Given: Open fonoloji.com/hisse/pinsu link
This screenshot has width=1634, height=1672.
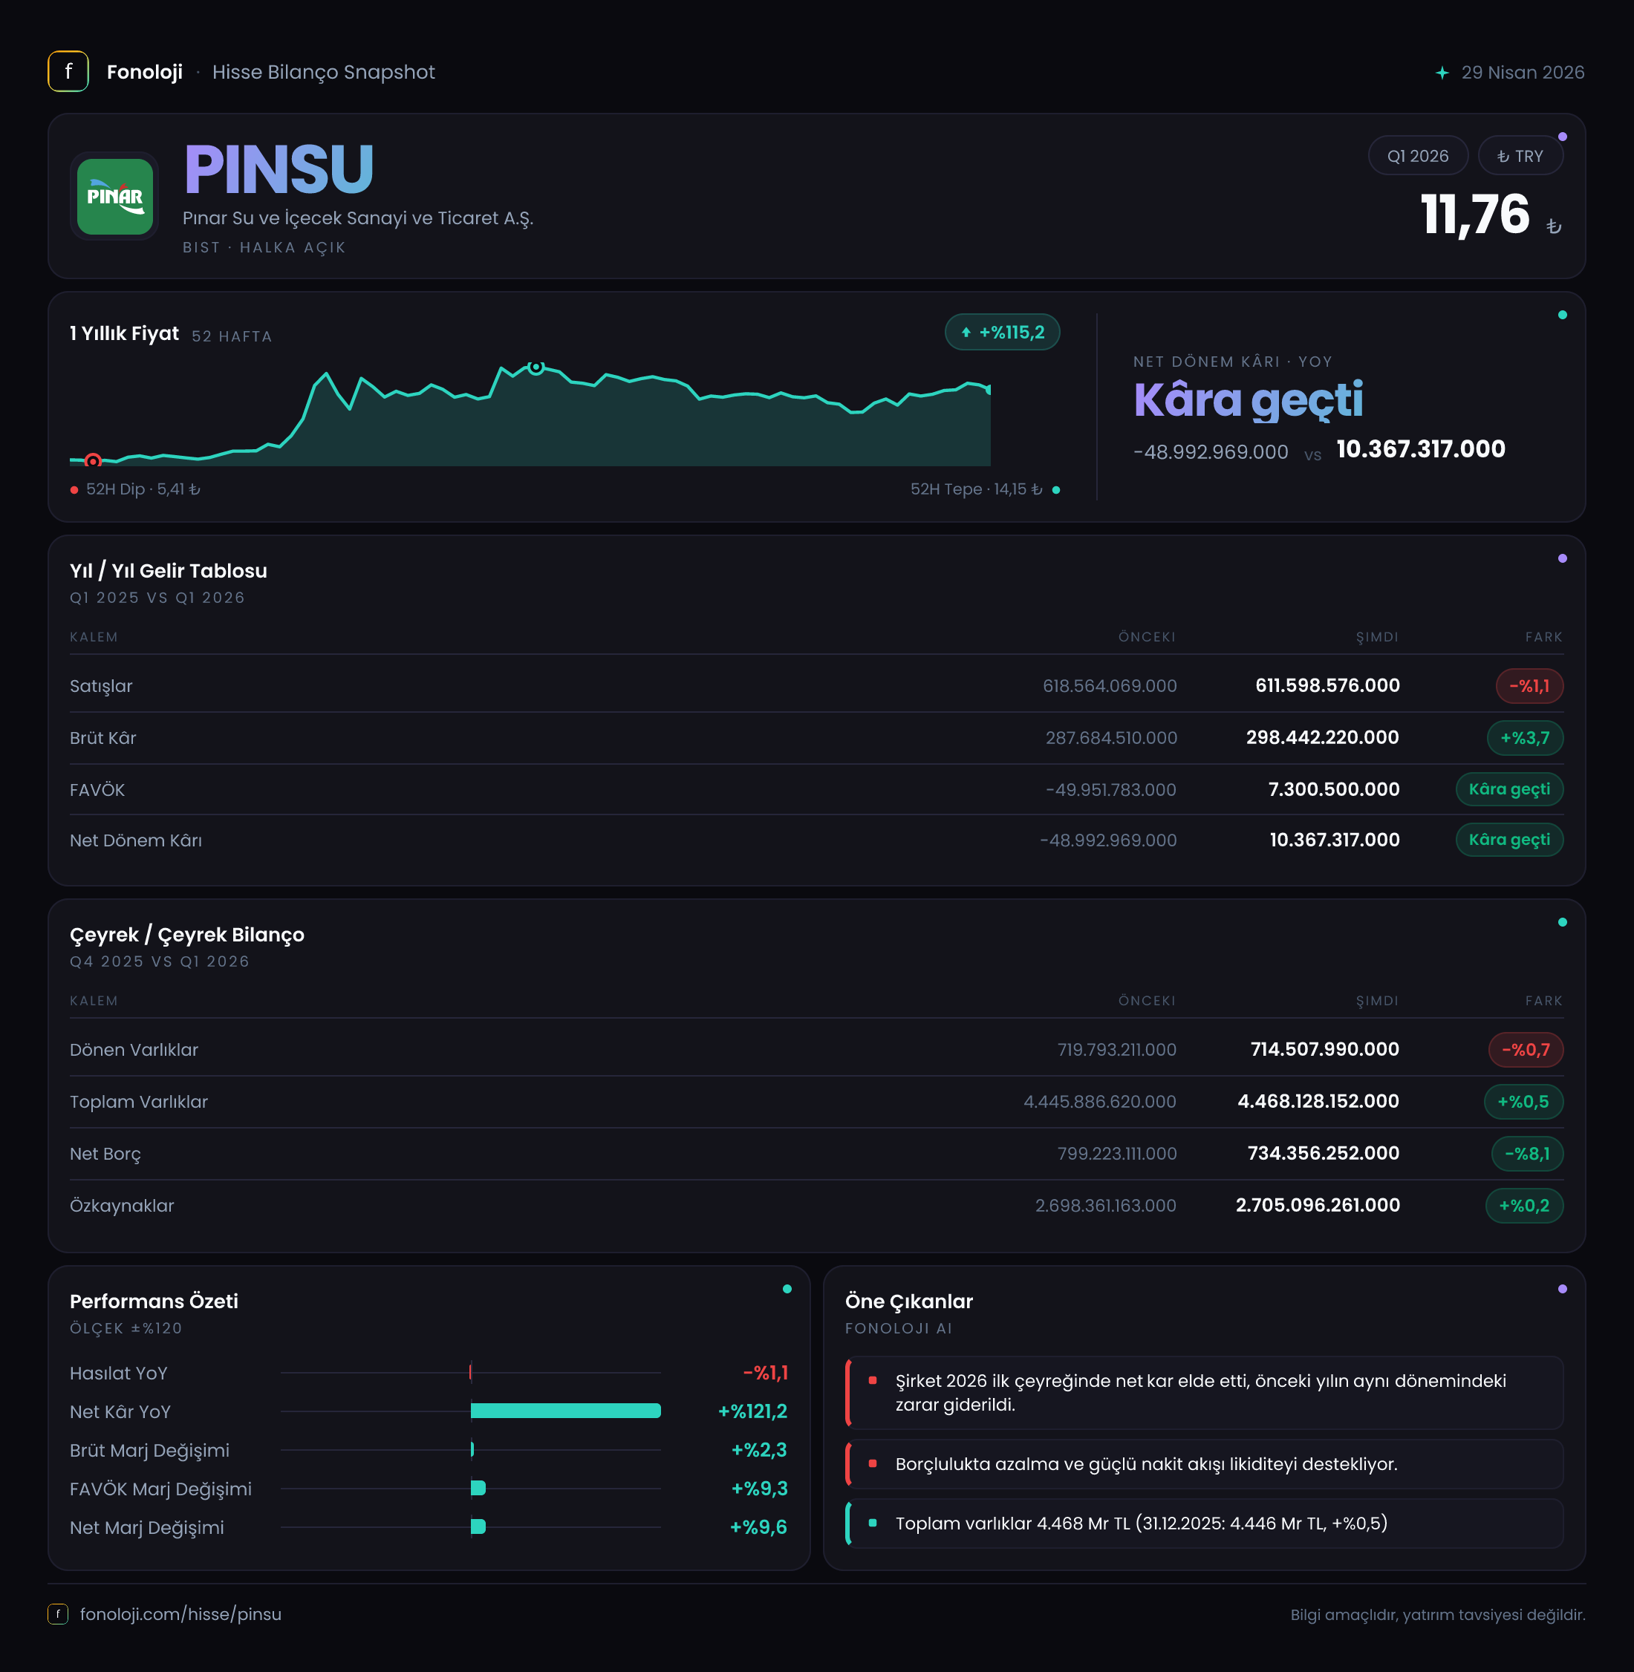Looking at the screenshot, I should click(180, 1613).
